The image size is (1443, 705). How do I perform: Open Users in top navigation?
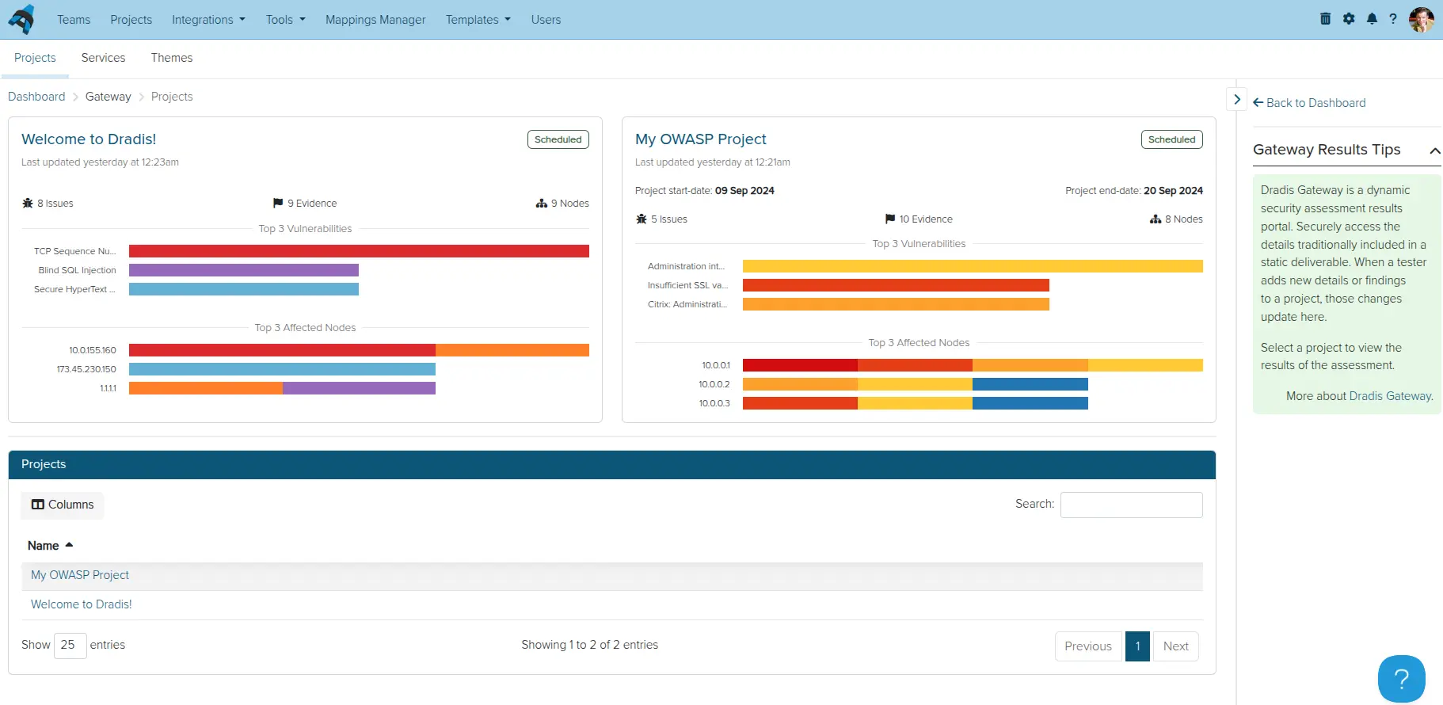[x=546, y=19]
